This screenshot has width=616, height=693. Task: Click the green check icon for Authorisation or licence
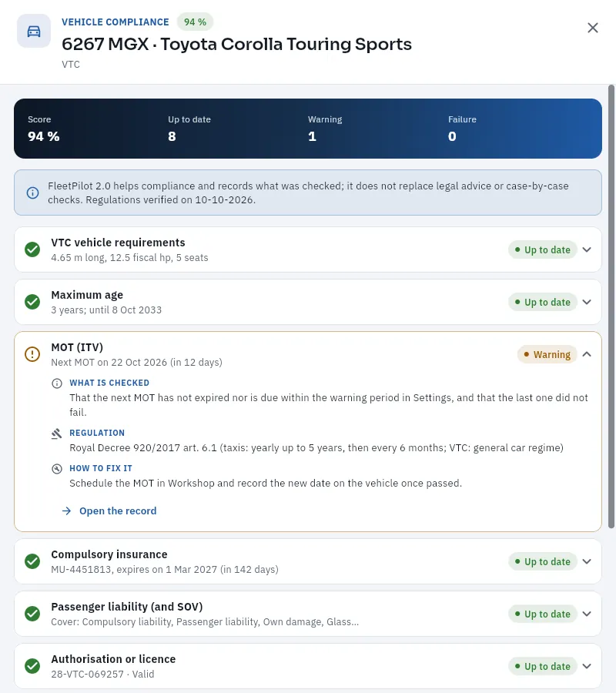[32, 666]
